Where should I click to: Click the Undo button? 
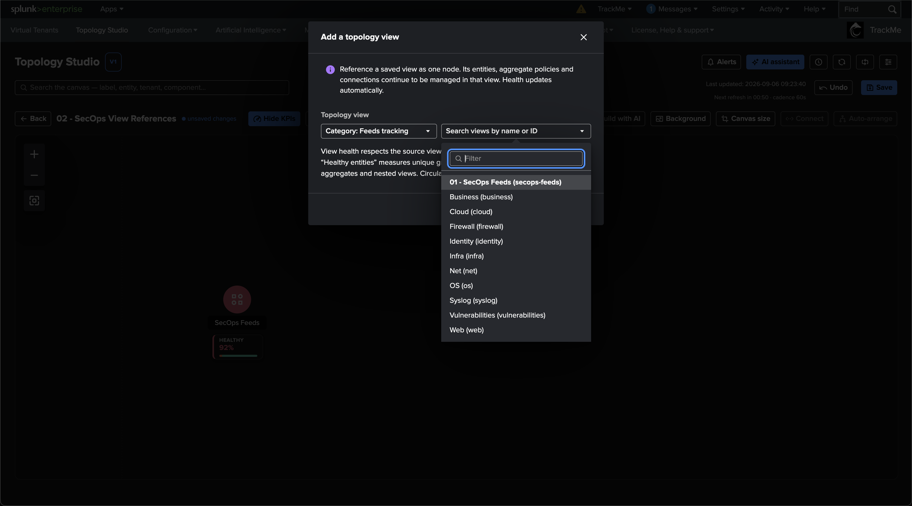pyautogui.click(x=833, y=87)
